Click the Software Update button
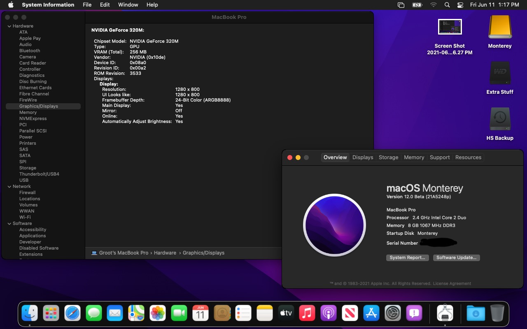The width and height of the screenshot is (527, 329). (x=456, y=257)
